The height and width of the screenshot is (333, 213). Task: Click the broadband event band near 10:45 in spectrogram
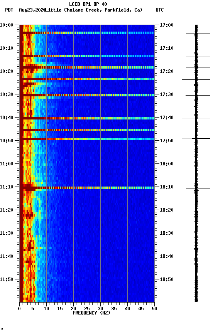point(87,130)
